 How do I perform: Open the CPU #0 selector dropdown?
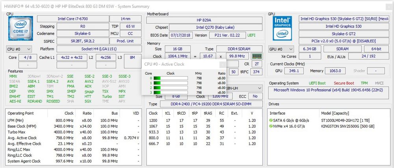[x=19, y=49]
